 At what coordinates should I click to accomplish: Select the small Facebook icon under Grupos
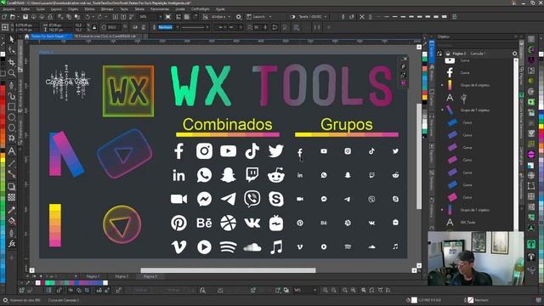[x=300, y=153]
